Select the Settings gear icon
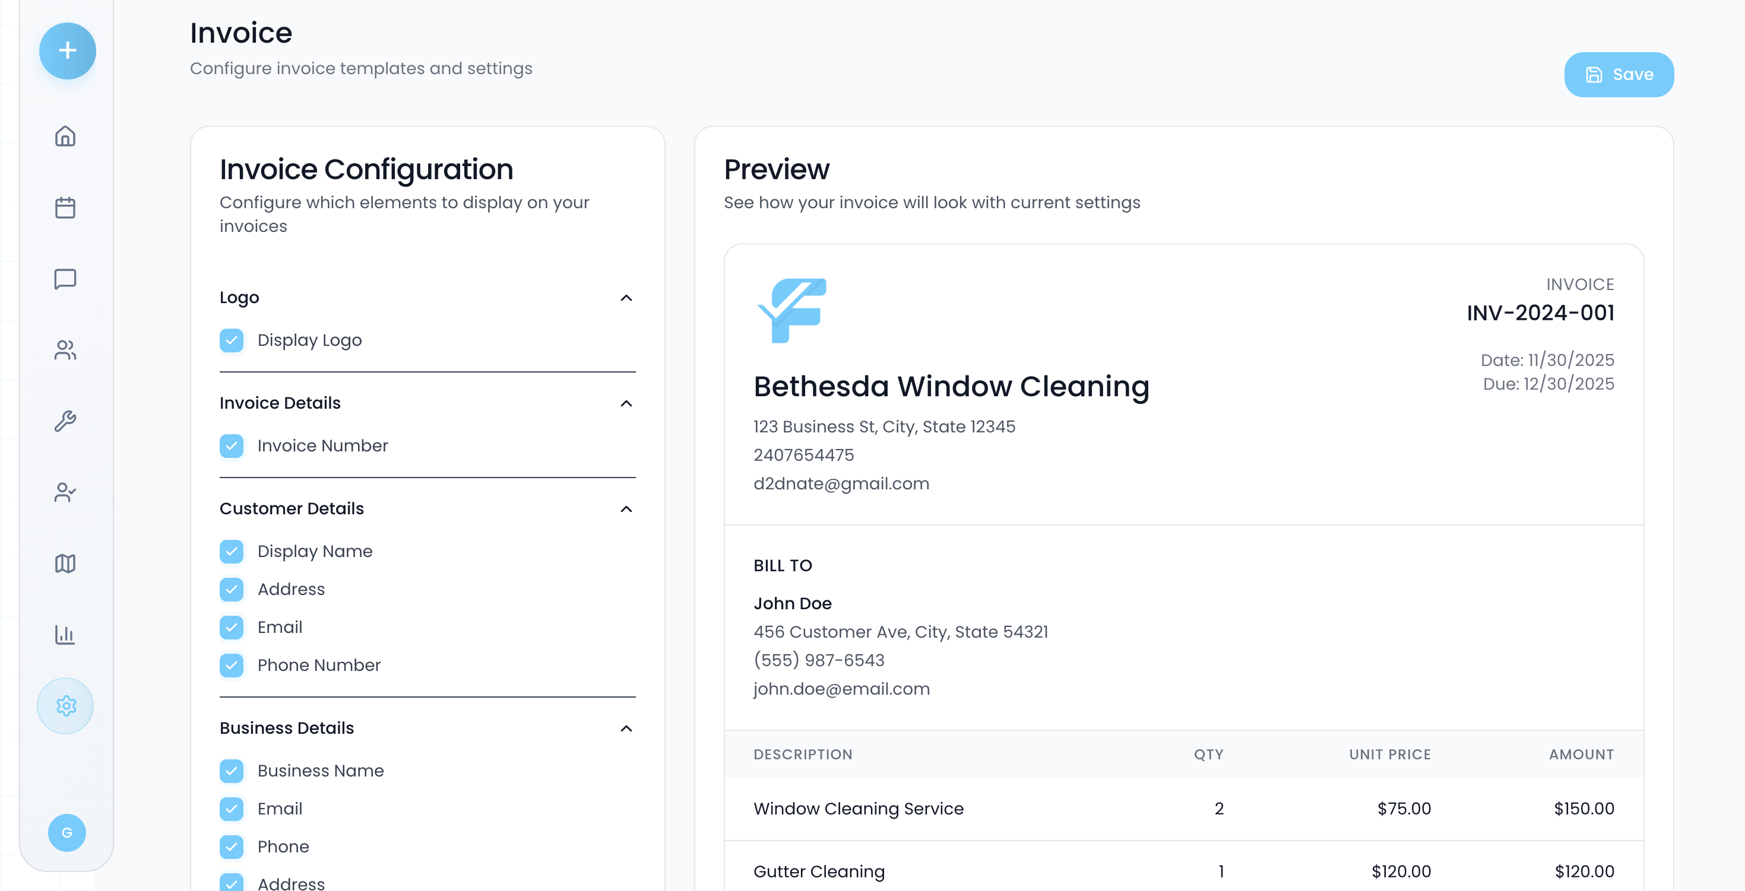1745x891 pixels. pos(65,705)
